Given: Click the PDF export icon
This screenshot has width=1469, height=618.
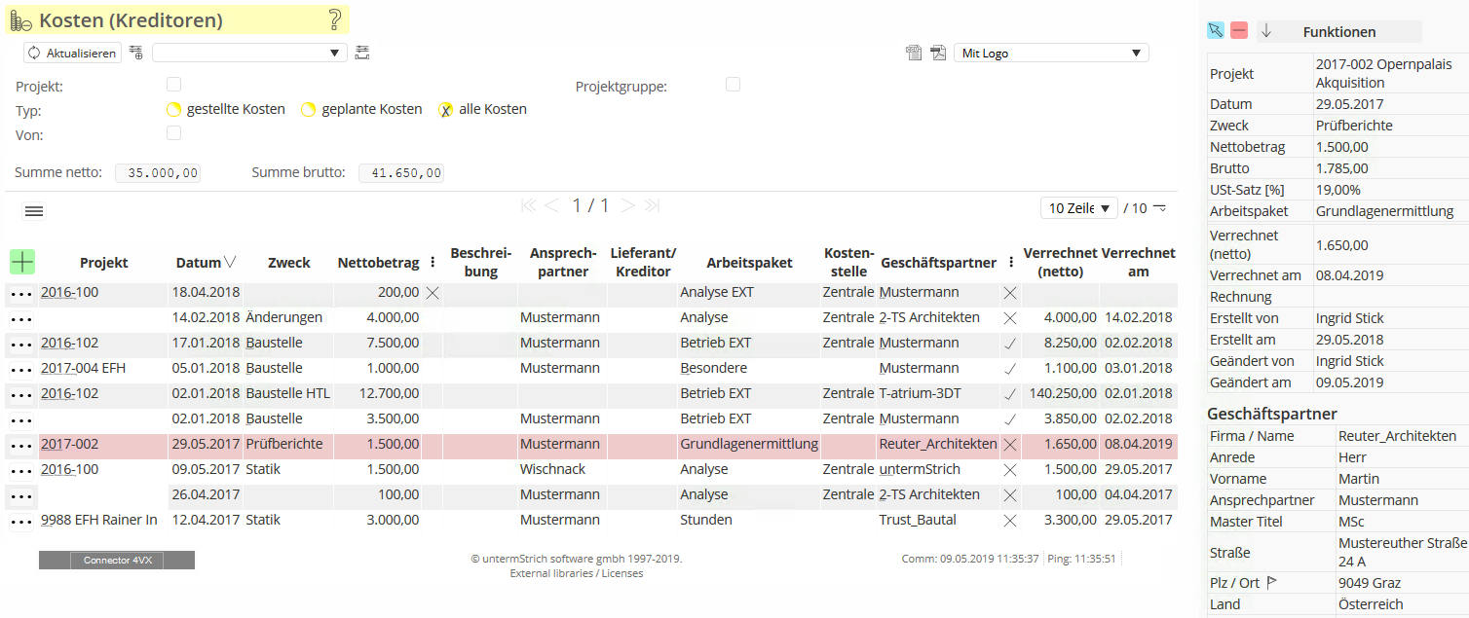Looking at the screenshot, I should (x=937, y=54).
